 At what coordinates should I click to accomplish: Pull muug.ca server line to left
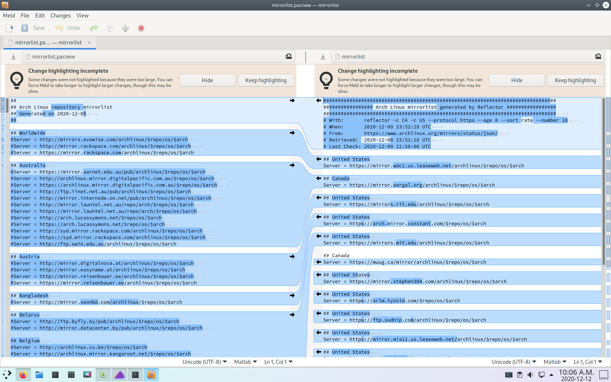(x=319, y=262)
